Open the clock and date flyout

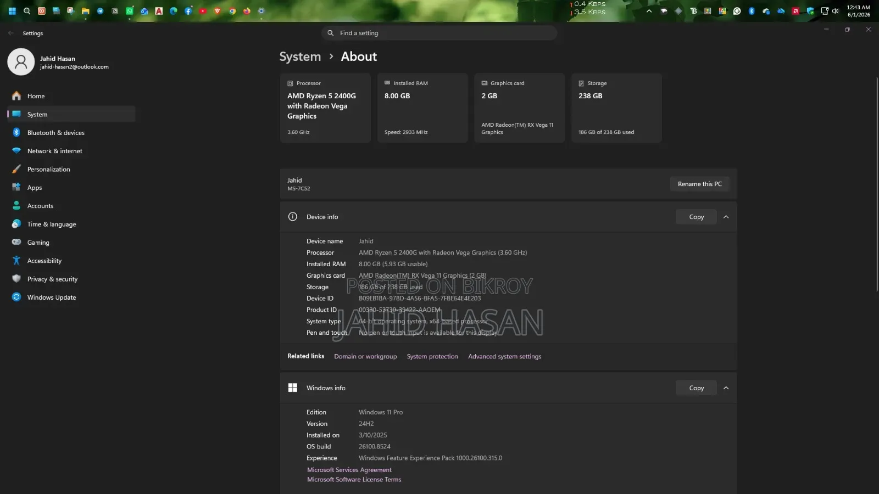tap(859, 11)
